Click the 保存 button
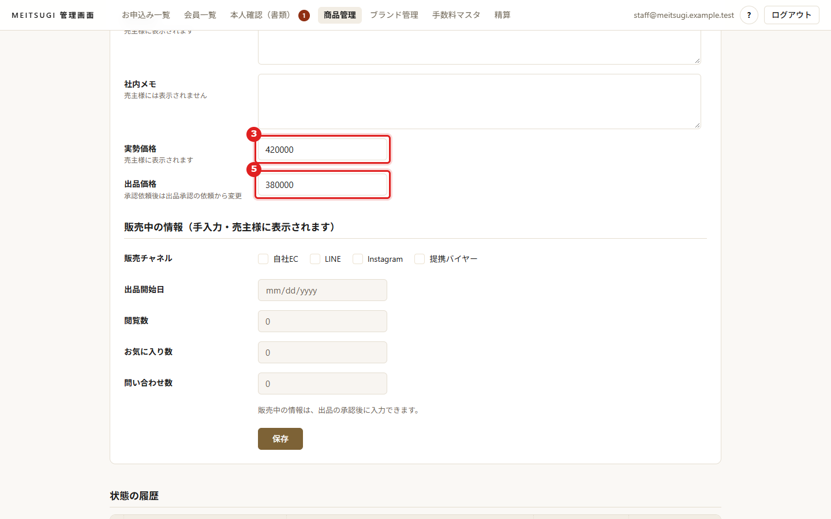Viewport: 831px width, 519px height. click(x=280, y=439)
